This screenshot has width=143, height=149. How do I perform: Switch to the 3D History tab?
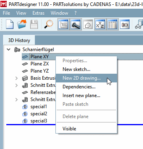(x=19, y=40)
